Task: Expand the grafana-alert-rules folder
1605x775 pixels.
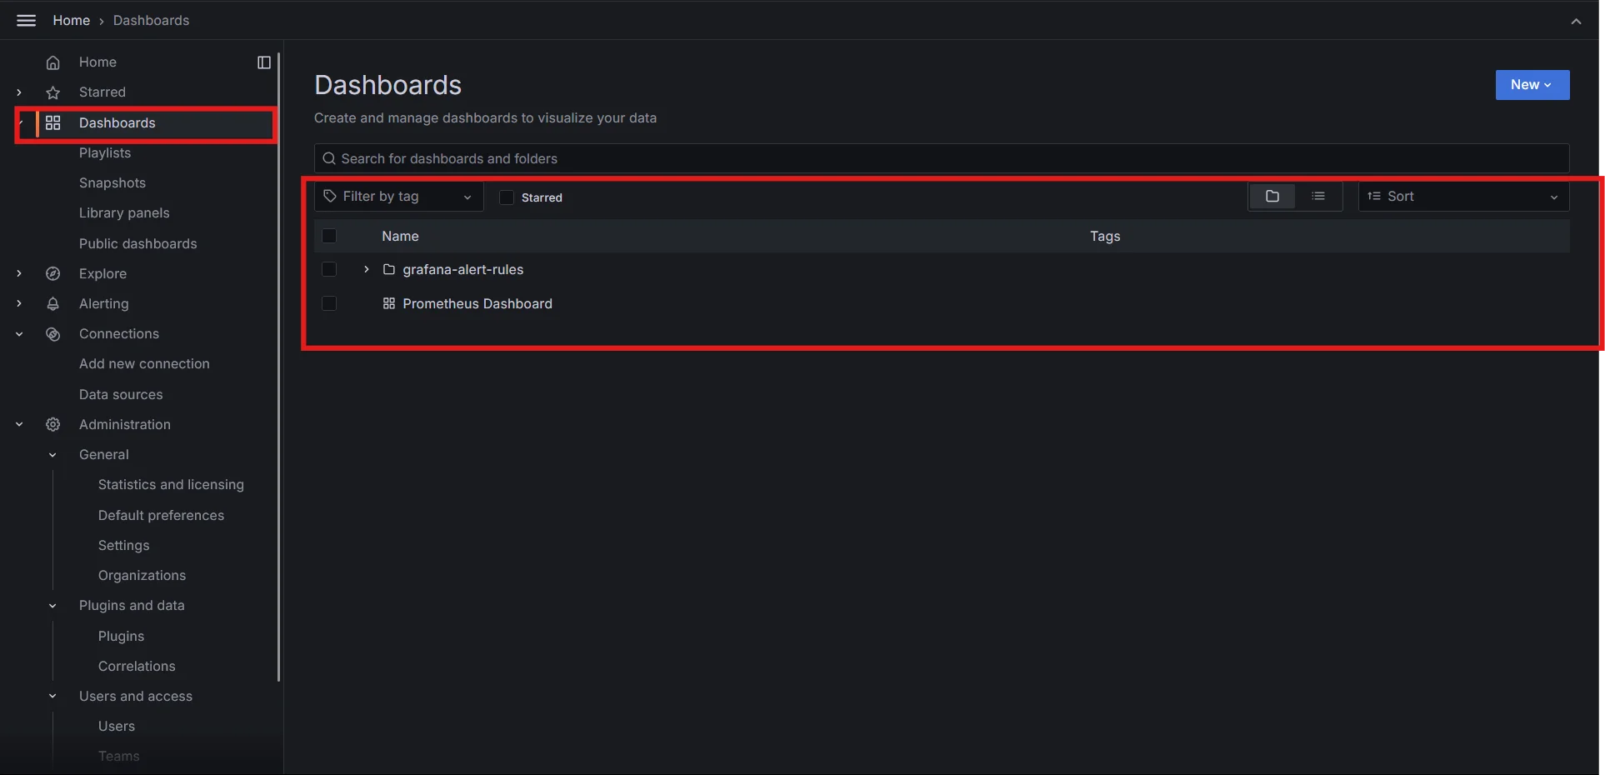Action: [x=365, y=269]
